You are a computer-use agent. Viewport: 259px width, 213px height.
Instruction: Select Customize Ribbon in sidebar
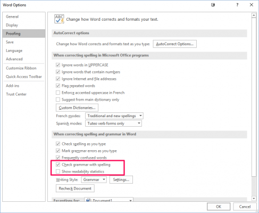pyautogui.click(x=21, y=68)
